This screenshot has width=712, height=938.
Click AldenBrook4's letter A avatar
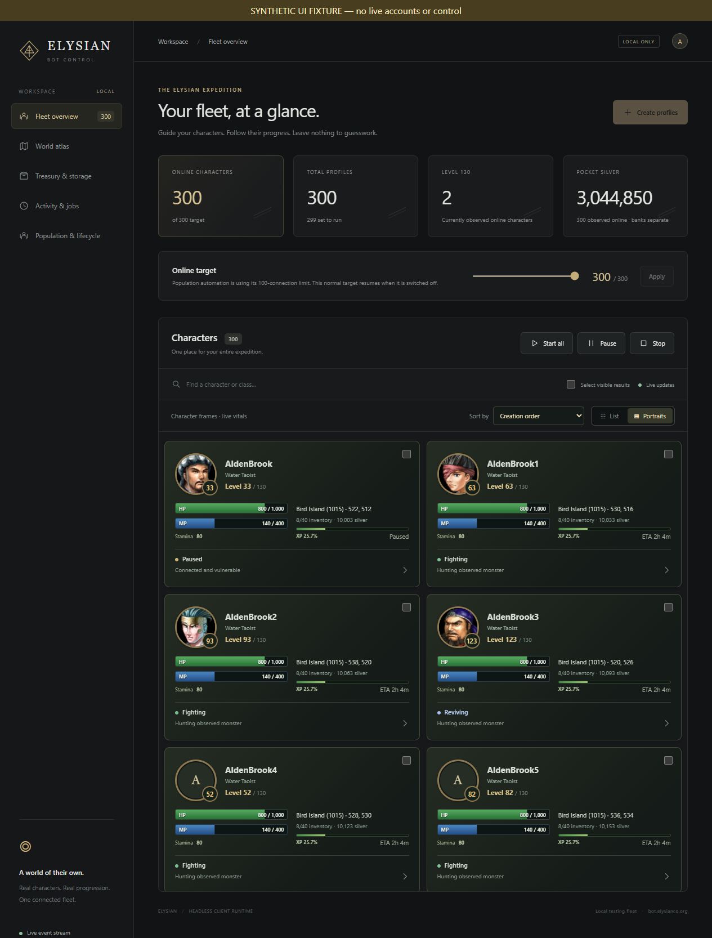pos(196,780)
